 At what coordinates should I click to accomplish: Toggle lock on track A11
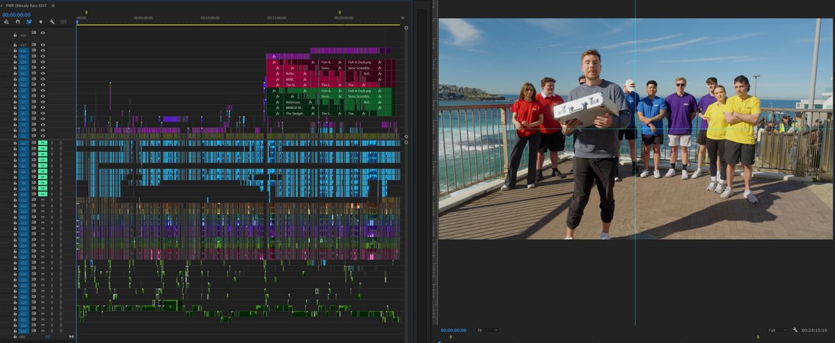pos(15,200)
